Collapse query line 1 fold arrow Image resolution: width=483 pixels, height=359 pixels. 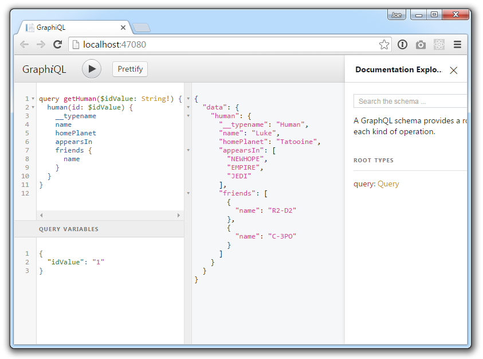[x=33, y=99]
